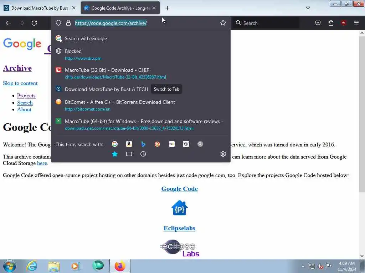365x273 pixels.
Task: Select the grey magnifier search engine icon
Action: [200, 144]
